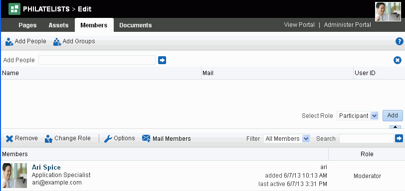This screenshot has height=191, width=405.
Task: Click the Role column header
Action: [x=367, y=154]
